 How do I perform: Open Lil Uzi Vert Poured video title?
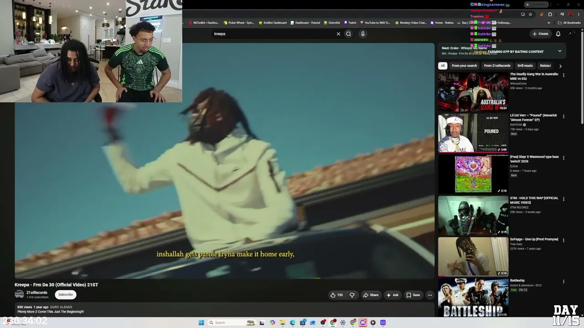tap(533, 118)
